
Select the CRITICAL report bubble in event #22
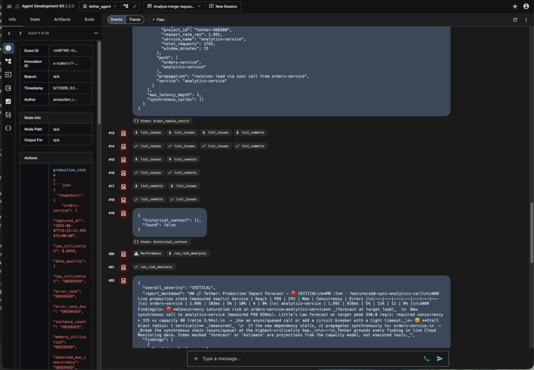coord(291,312)
